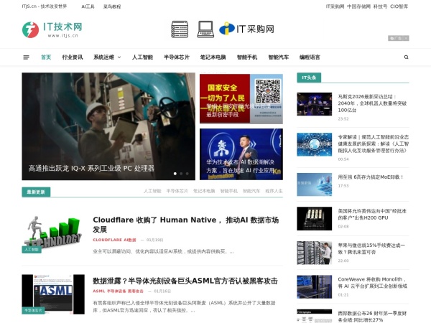This screenshot has height=323, width=431.
Task: Select the first carousel slide dot
Action: 175,173
